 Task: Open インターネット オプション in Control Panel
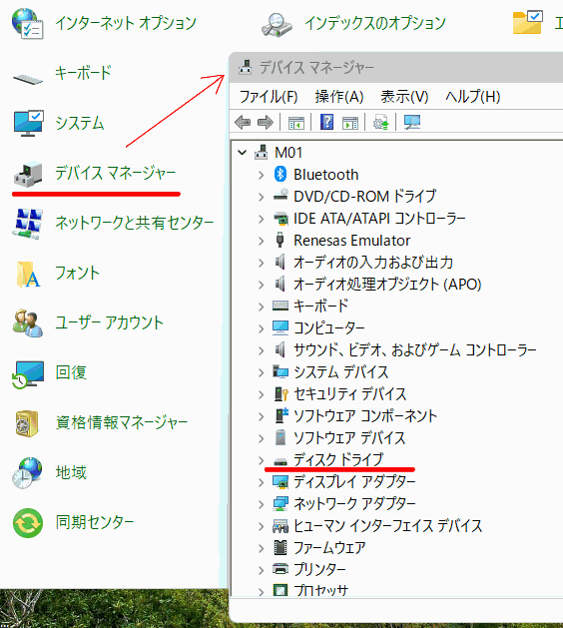pos(126,23)
